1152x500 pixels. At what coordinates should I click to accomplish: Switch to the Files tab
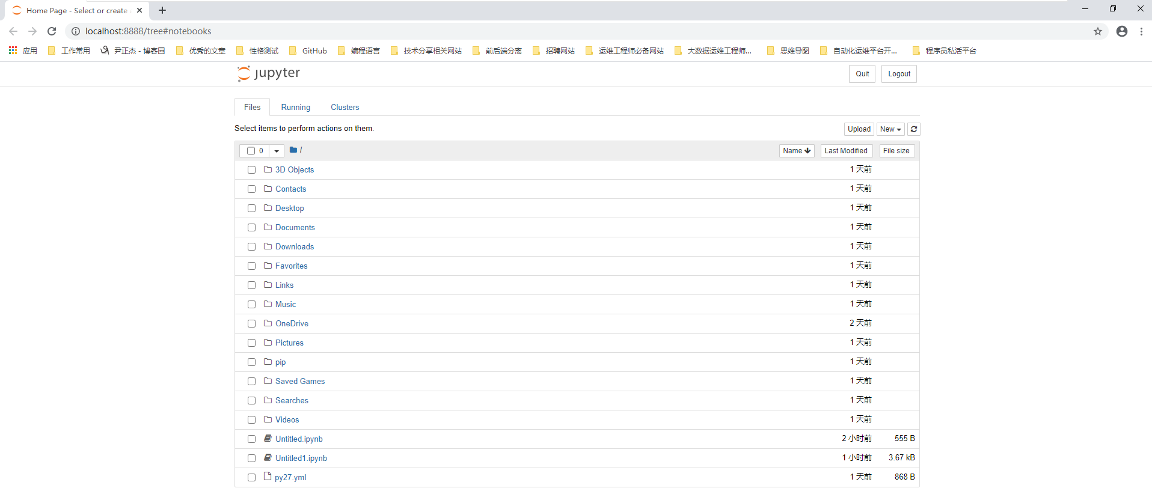253,107
